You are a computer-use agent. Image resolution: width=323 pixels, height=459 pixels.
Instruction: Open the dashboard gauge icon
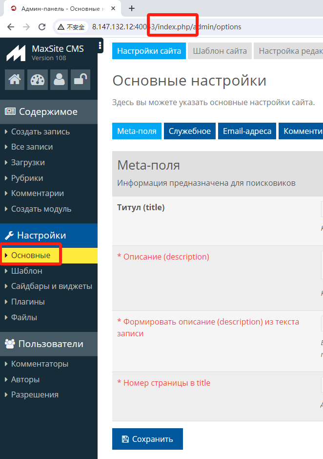pos(37,80)
